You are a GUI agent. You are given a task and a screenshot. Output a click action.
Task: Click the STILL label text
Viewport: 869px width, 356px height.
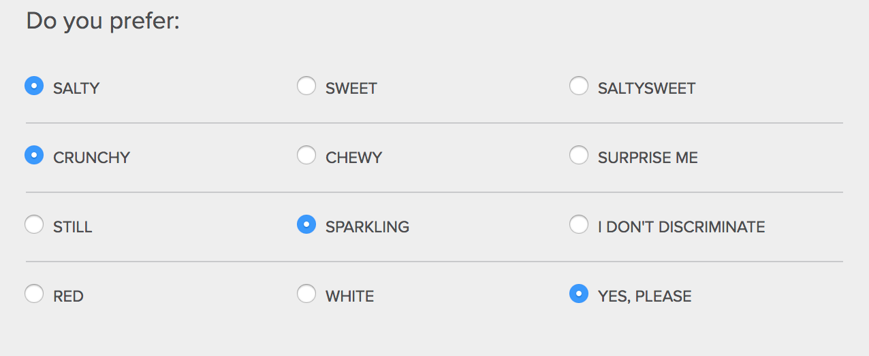(72, 227)
